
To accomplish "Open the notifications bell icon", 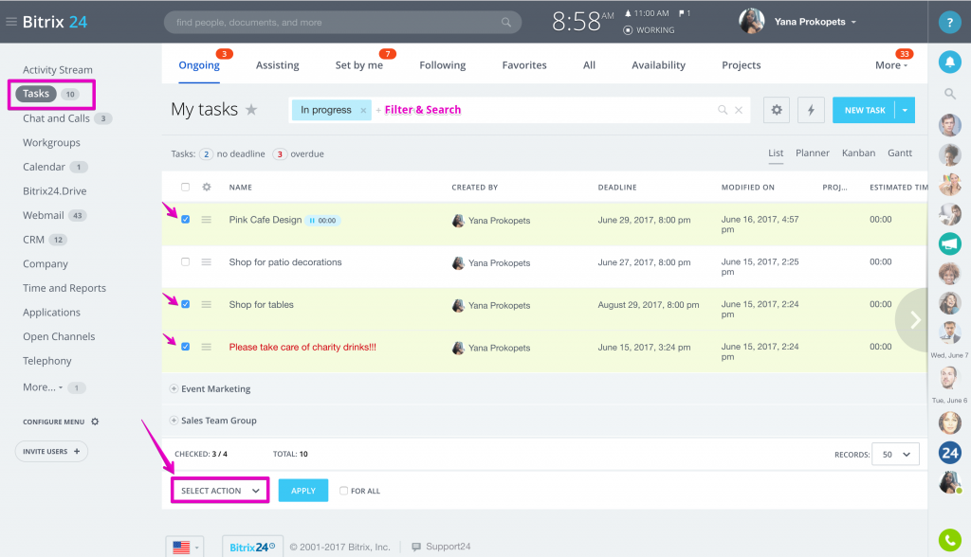I will [x=949, y=62].
